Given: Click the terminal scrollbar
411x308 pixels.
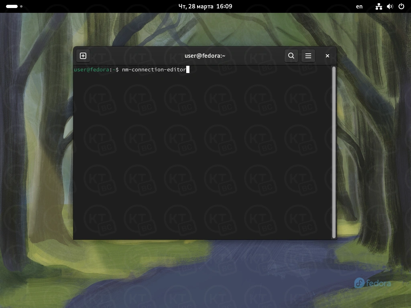Looking at the screenshot, I should 334,152.
